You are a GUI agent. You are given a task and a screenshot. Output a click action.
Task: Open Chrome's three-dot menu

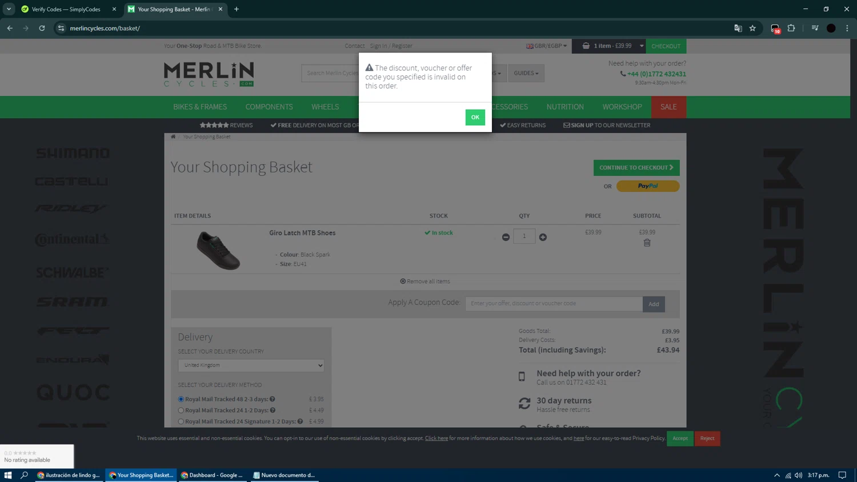[847, 28]
